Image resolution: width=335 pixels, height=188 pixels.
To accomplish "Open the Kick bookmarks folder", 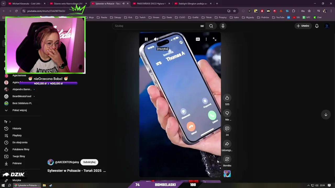I will 128,17.
